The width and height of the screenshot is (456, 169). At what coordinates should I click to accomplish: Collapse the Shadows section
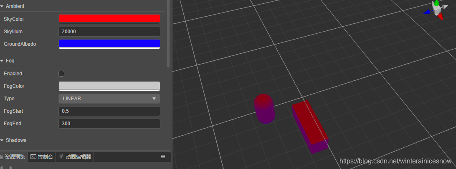[2, 140]
